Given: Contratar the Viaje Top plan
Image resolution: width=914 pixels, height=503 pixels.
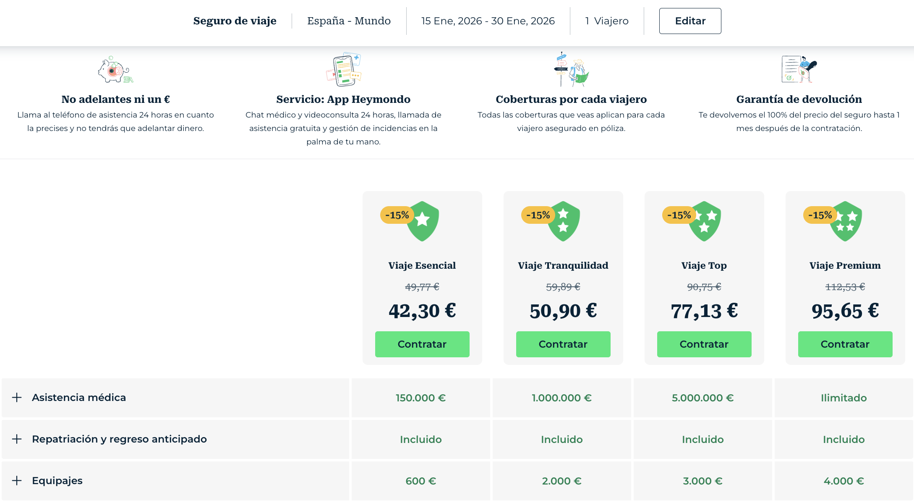Looking at the screenshot, I should click(x=704, y=344).
